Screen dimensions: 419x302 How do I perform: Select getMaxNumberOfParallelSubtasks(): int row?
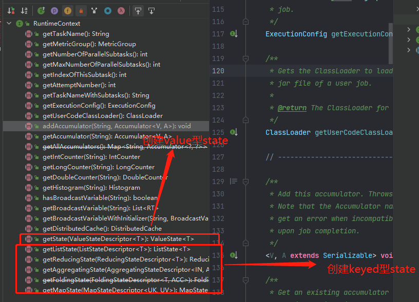(x=106, y=65)
